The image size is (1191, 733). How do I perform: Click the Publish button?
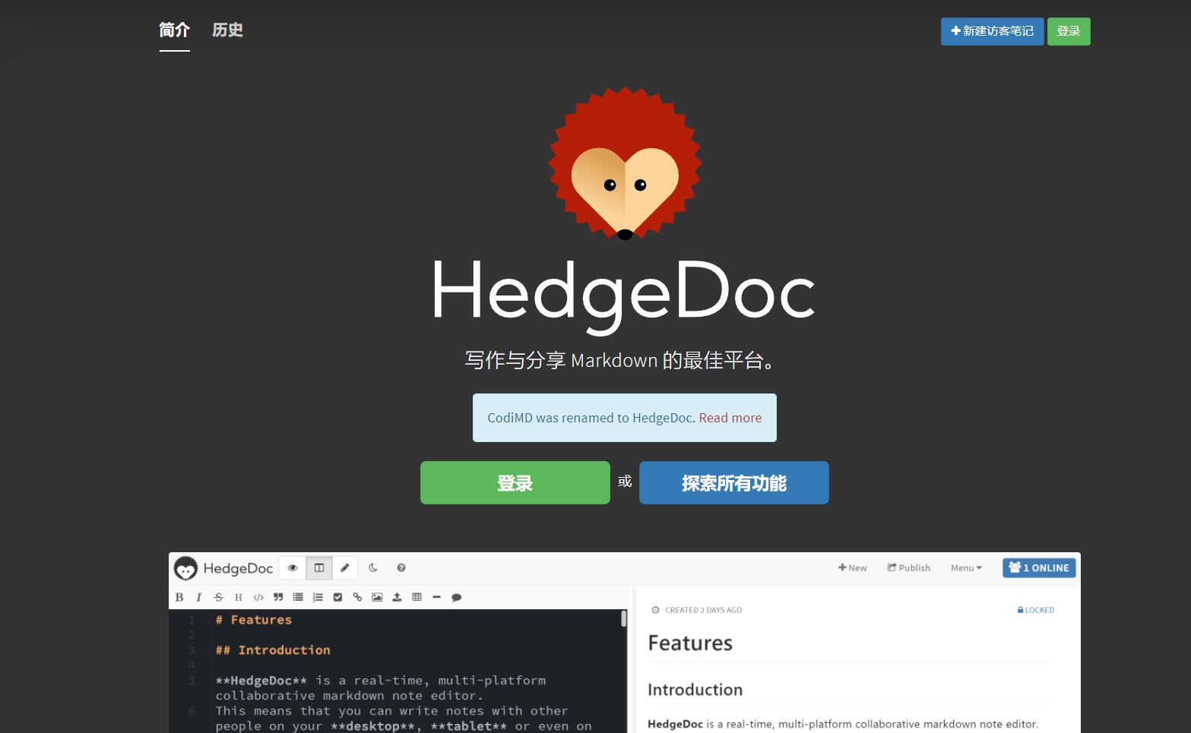pos(909,568)
